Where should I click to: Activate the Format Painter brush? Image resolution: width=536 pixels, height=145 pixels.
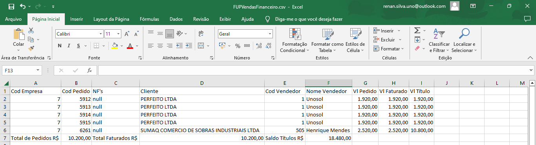pyautogui.click(x=31, y=48)
